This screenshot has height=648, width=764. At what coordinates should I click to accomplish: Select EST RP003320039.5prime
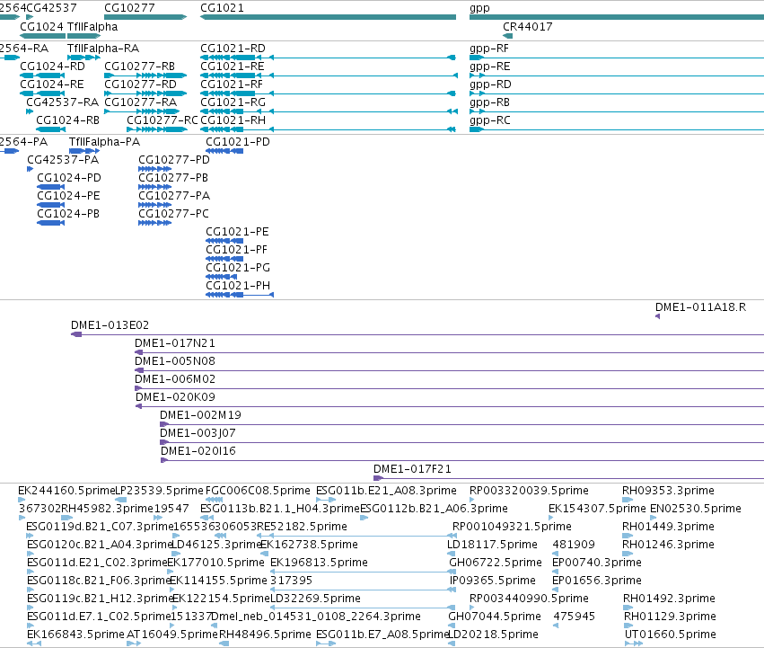tap(529, 491)
